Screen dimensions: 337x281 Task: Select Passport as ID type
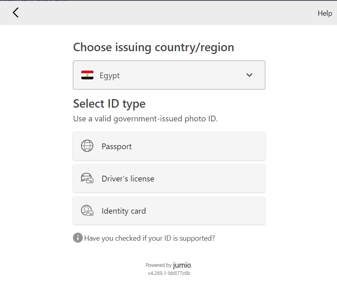tap(169, 146)
